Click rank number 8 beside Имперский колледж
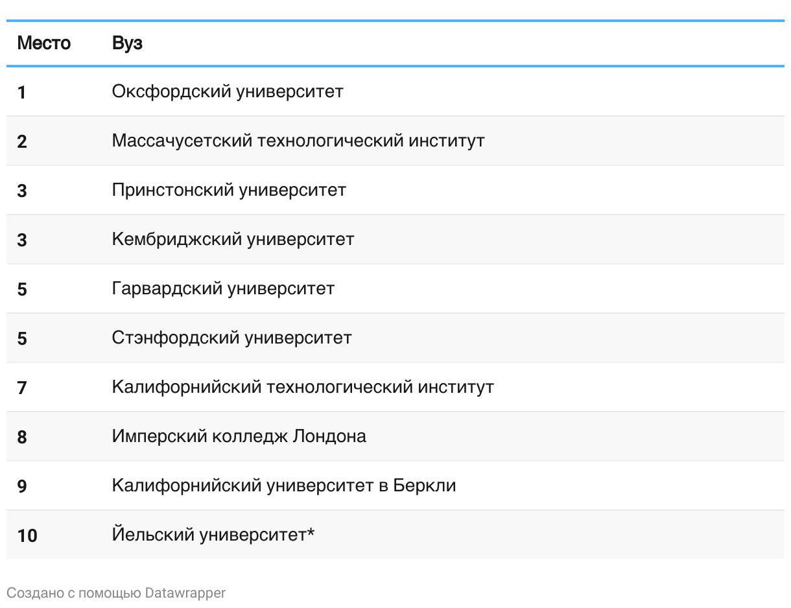Image resolution: width=791 pixels, height=608 pixels. point(22,438)
